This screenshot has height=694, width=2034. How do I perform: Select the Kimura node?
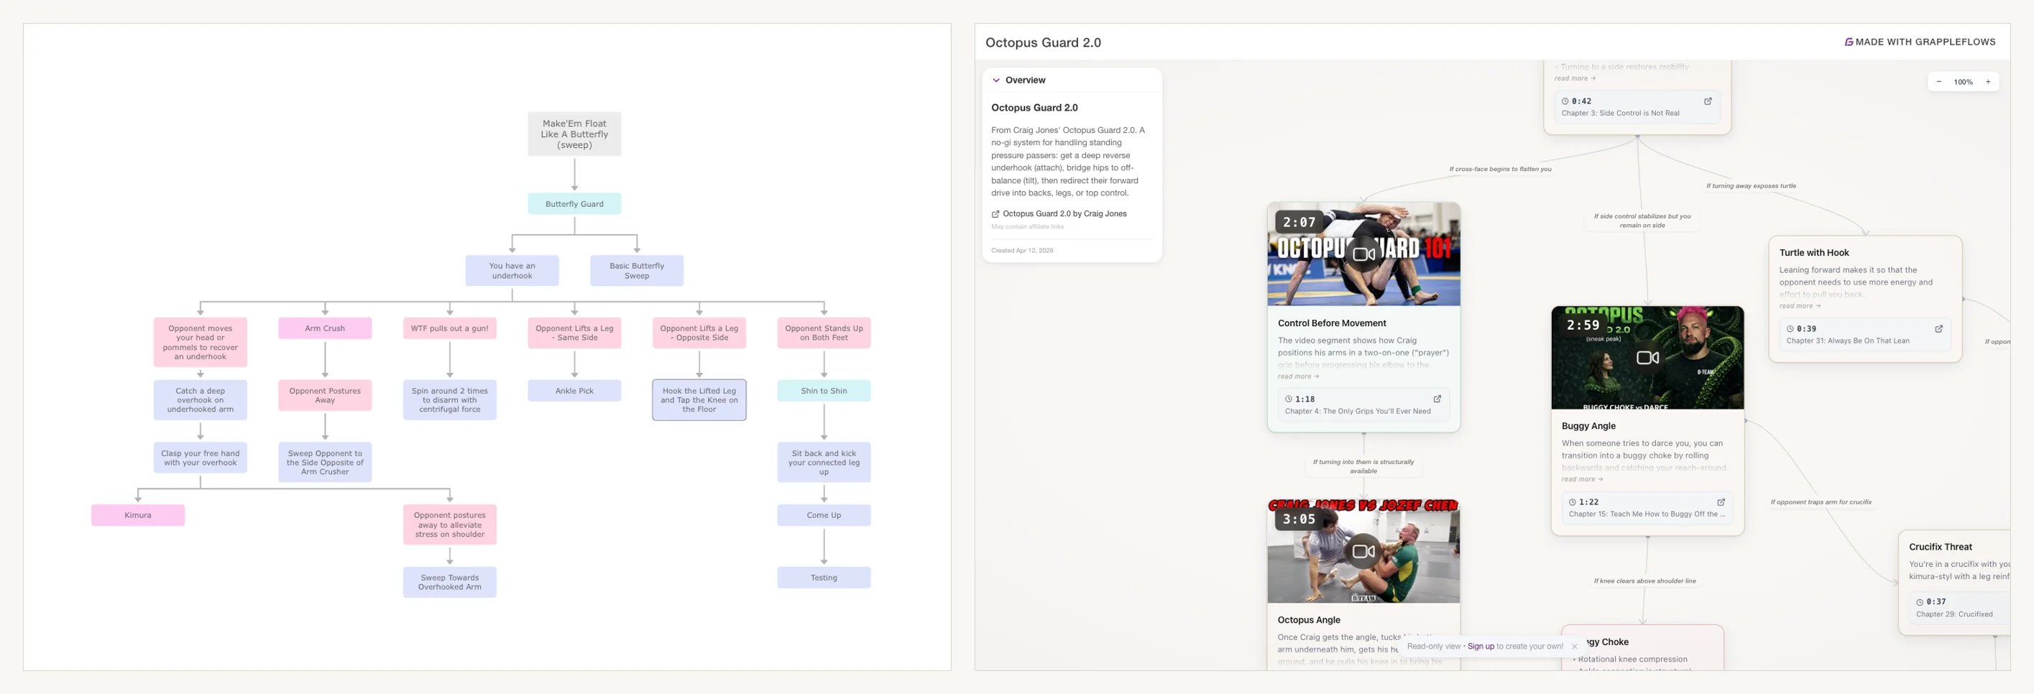click(x=137, y=516)
